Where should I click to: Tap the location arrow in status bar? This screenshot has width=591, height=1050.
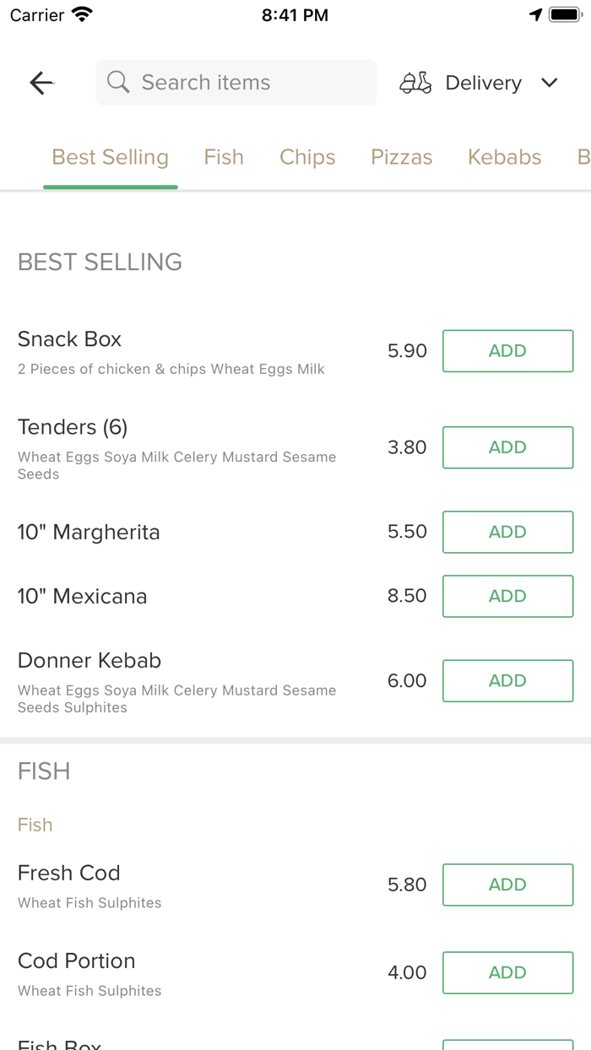click(x=537, y=14)
